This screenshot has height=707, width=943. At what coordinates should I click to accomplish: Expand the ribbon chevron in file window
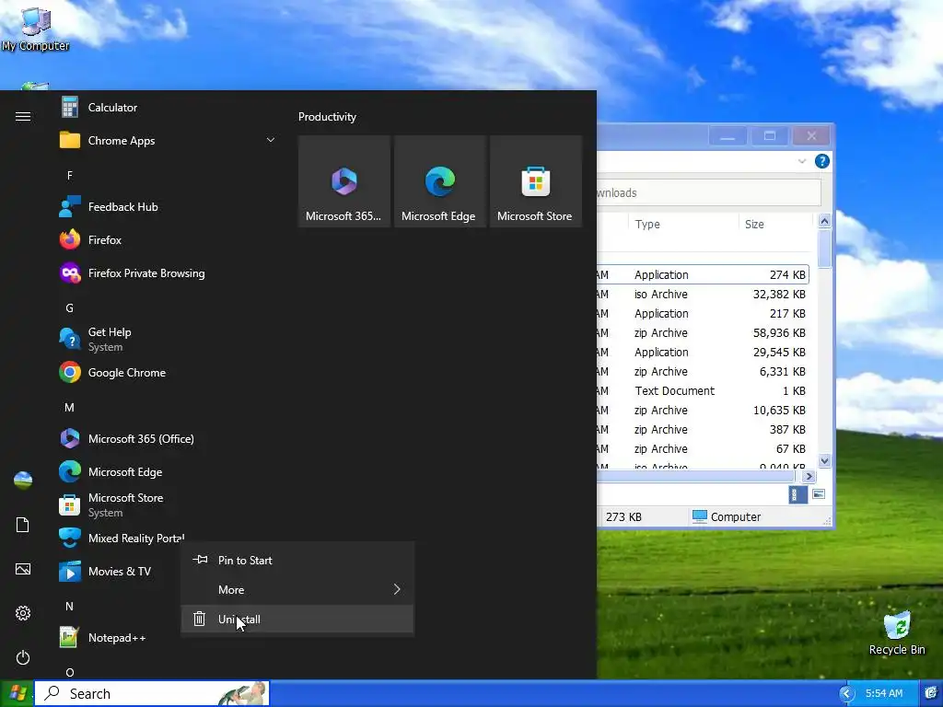click(802, 161)
